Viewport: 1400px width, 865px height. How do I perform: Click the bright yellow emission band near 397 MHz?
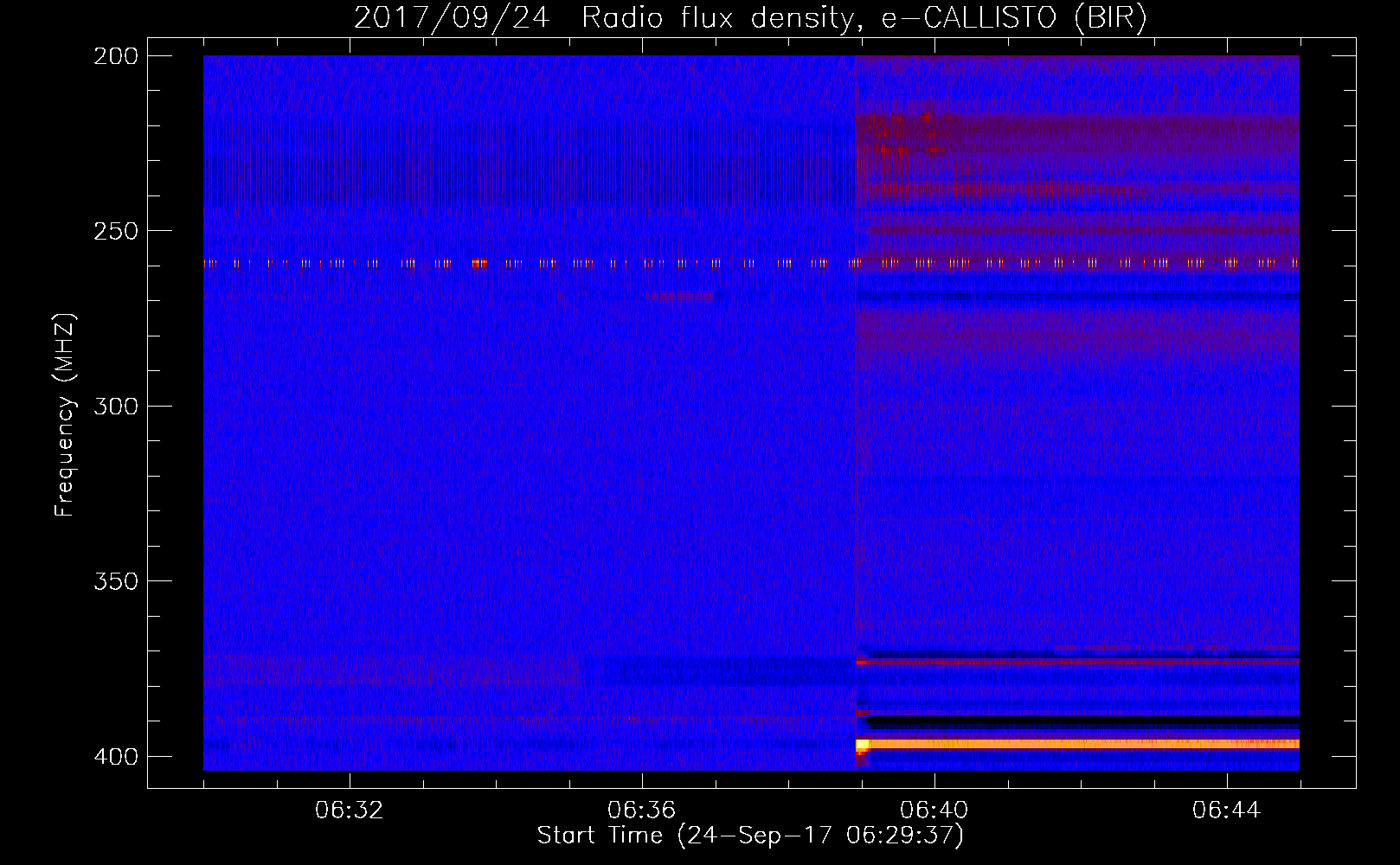tap(1077, 744)
